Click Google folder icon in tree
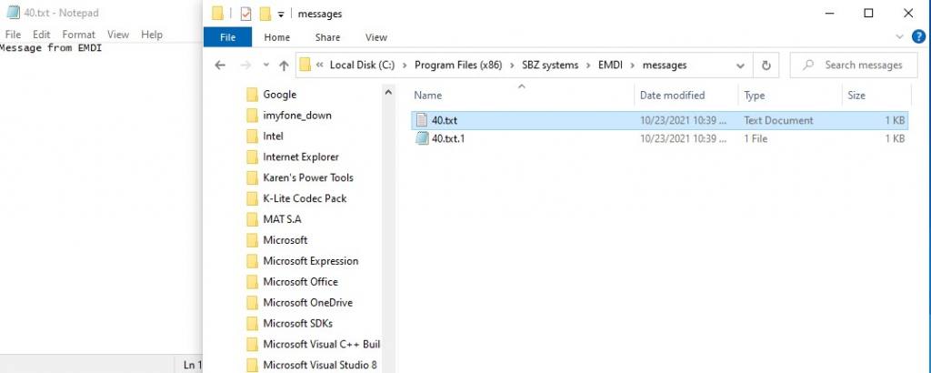 [253, 95]
